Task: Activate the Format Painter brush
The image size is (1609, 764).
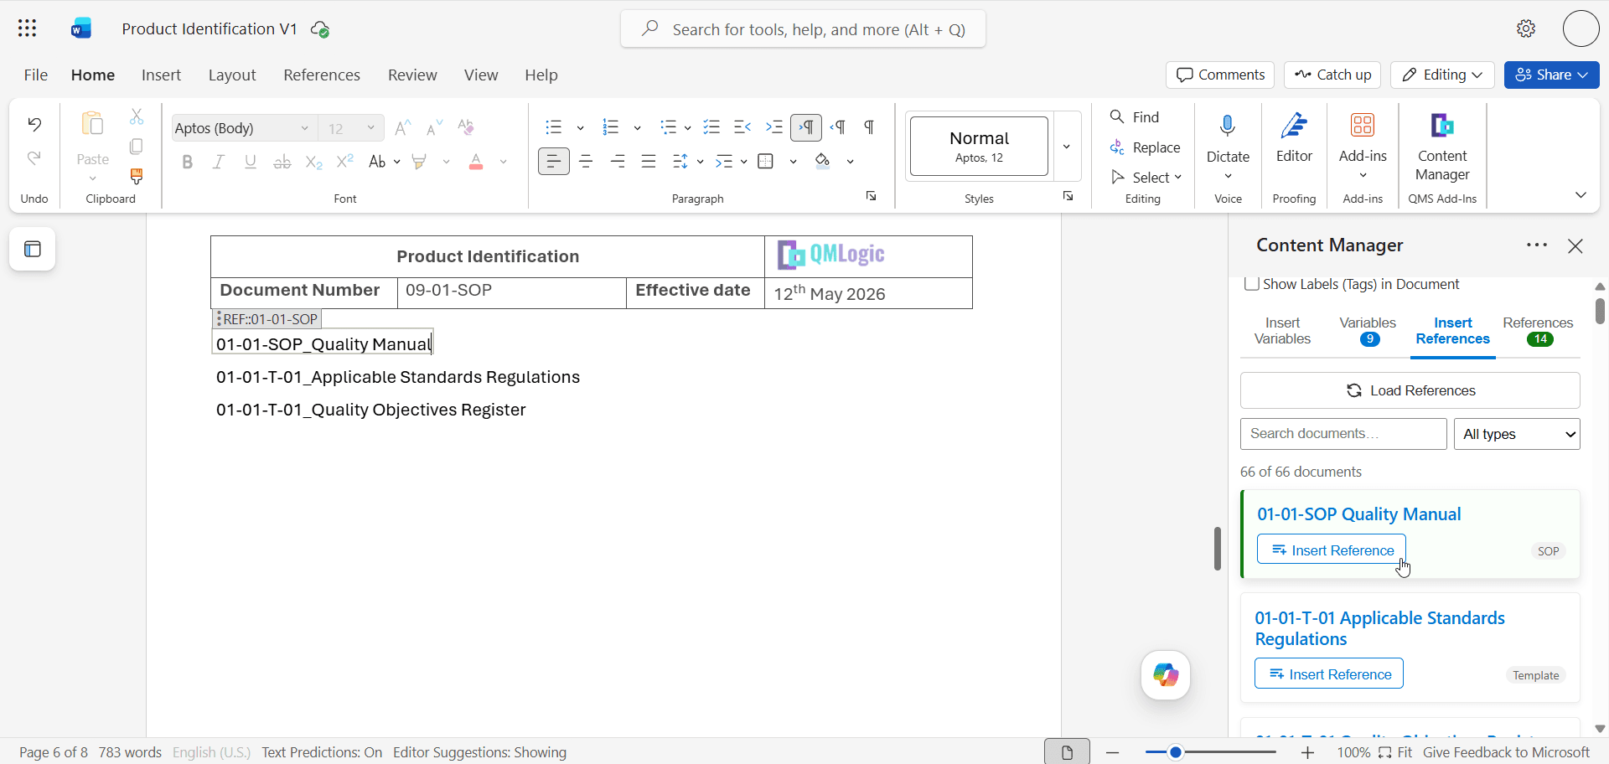Action: [137, 176]
